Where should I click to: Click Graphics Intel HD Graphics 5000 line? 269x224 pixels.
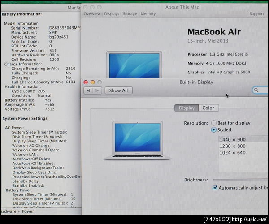[219, 72]
